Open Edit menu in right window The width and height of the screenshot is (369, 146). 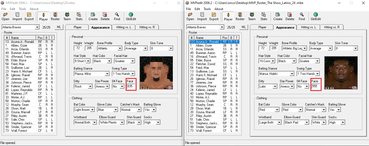click(x=197, y=9)
